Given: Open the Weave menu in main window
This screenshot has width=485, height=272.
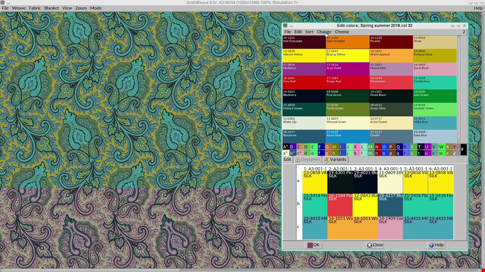Looking at the screenshot, I should click(x=19, y=8).
